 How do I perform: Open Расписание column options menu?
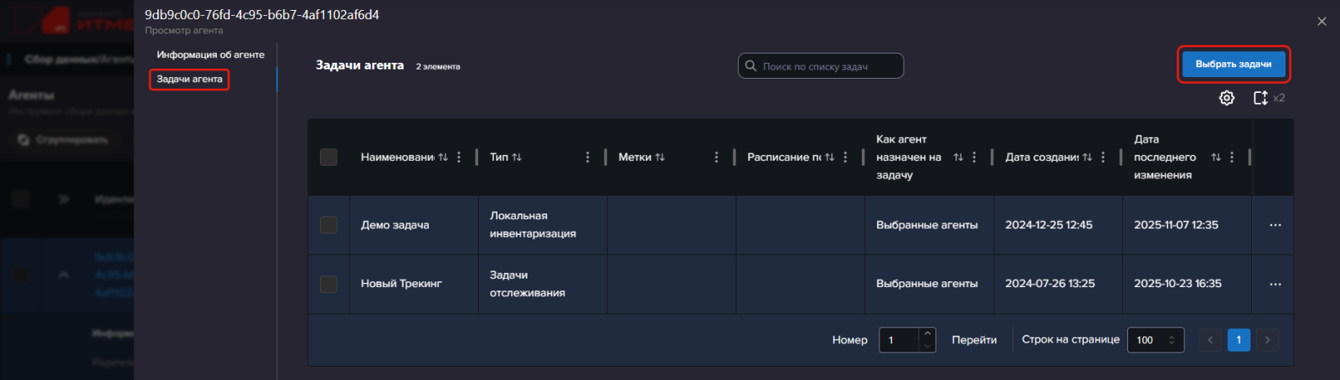point(845,157)
